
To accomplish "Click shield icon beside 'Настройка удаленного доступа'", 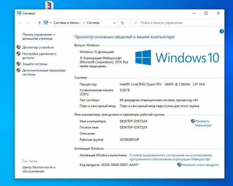I will [18, 54].
